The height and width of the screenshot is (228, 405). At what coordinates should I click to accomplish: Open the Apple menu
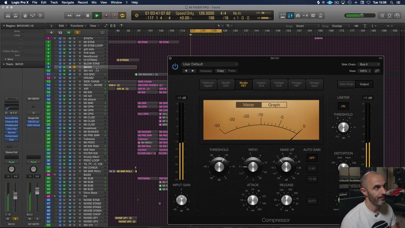coord(5,3)
